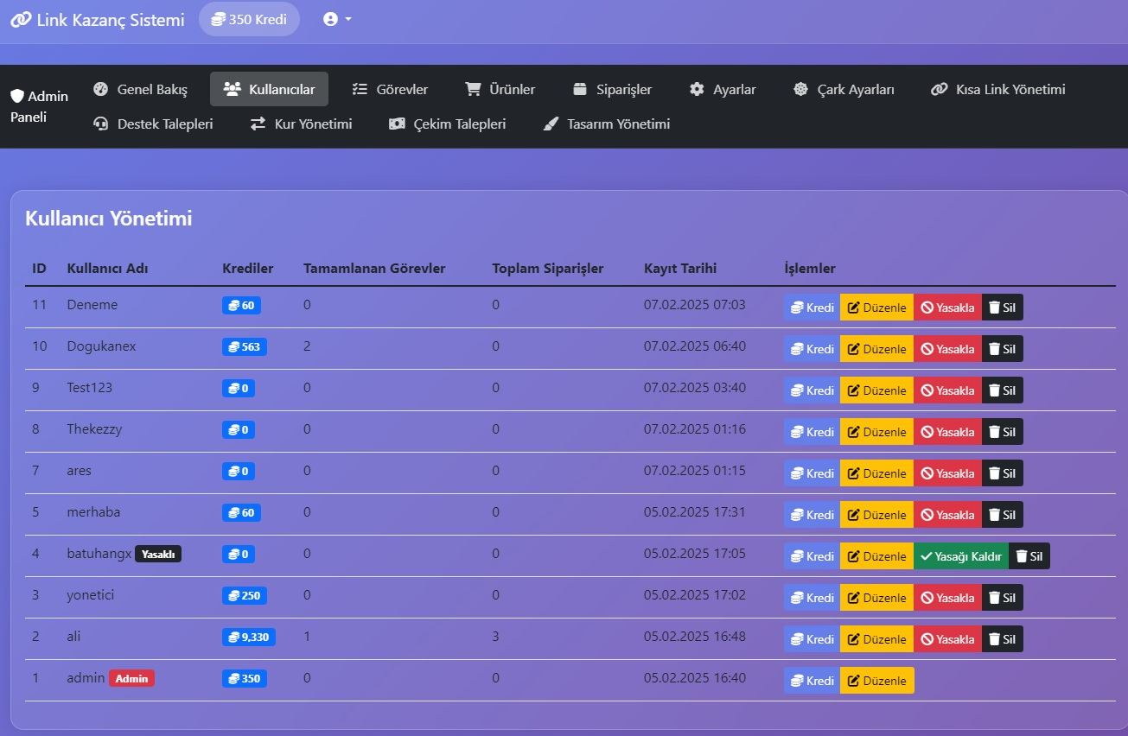Click the red Admin badge beside admin

(x=131, y=678)
